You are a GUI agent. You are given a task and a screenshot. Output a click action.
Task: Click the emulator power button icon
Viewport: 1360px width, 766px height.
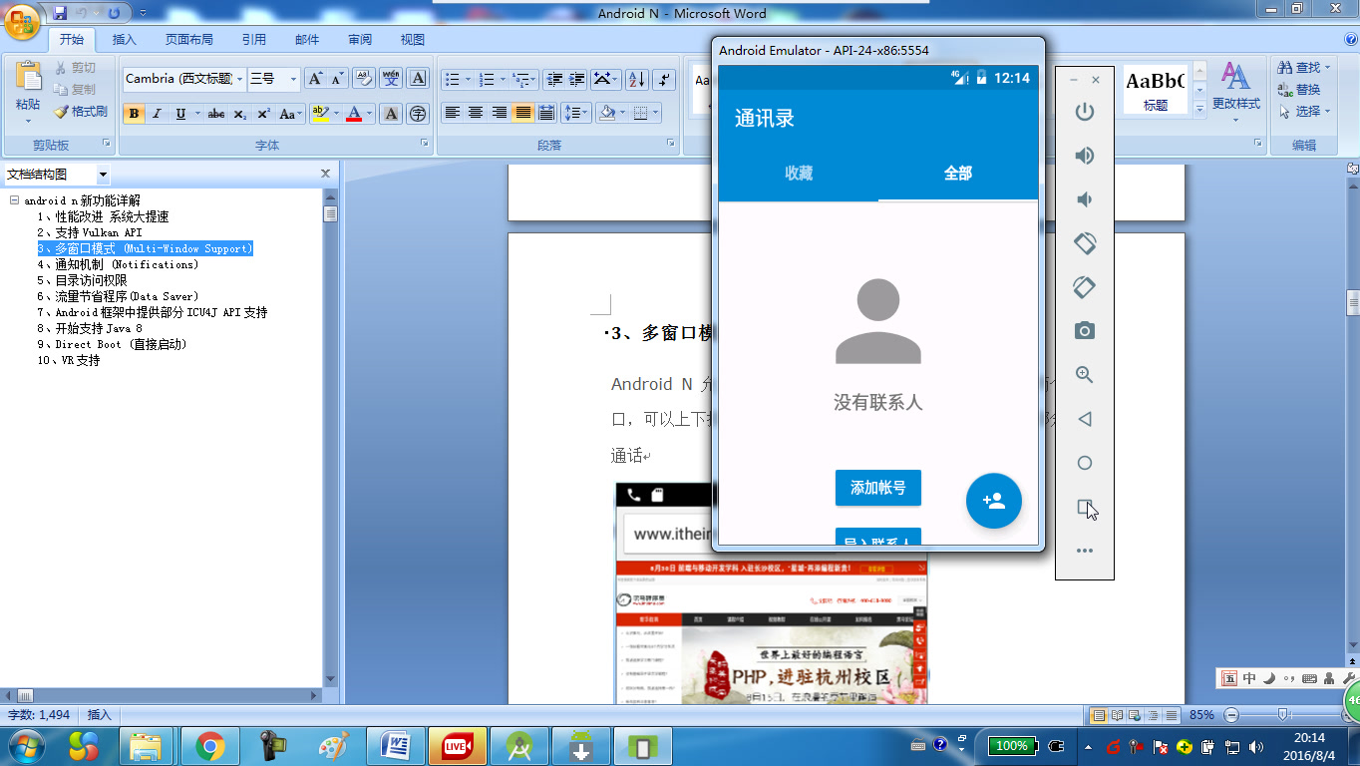1085,112
